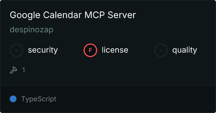Screen dimensions: 216x113
Task: Click the license label text
Action: [x=115, y=50]
